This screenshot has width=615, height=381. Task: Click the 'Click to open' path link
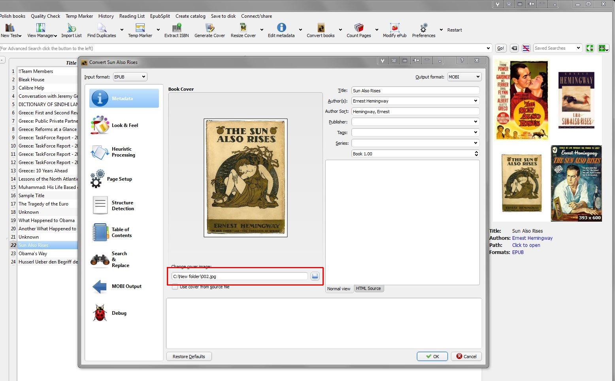(x=526, y=245)
